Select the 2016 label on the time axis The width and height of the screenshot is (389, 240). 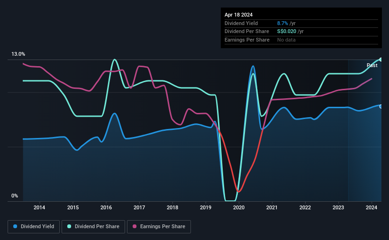[x=106, y=207]
